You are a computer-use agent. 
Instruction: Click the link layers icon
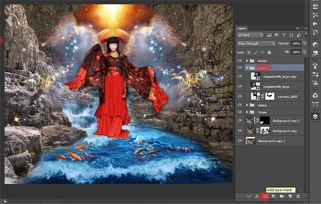(x=249, y=197)
